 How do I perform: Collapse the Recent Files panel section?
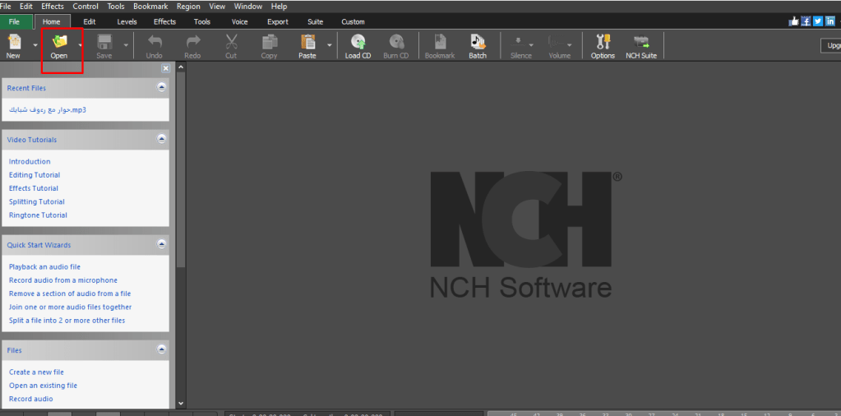pyautogui.click(x=162, y=87)
